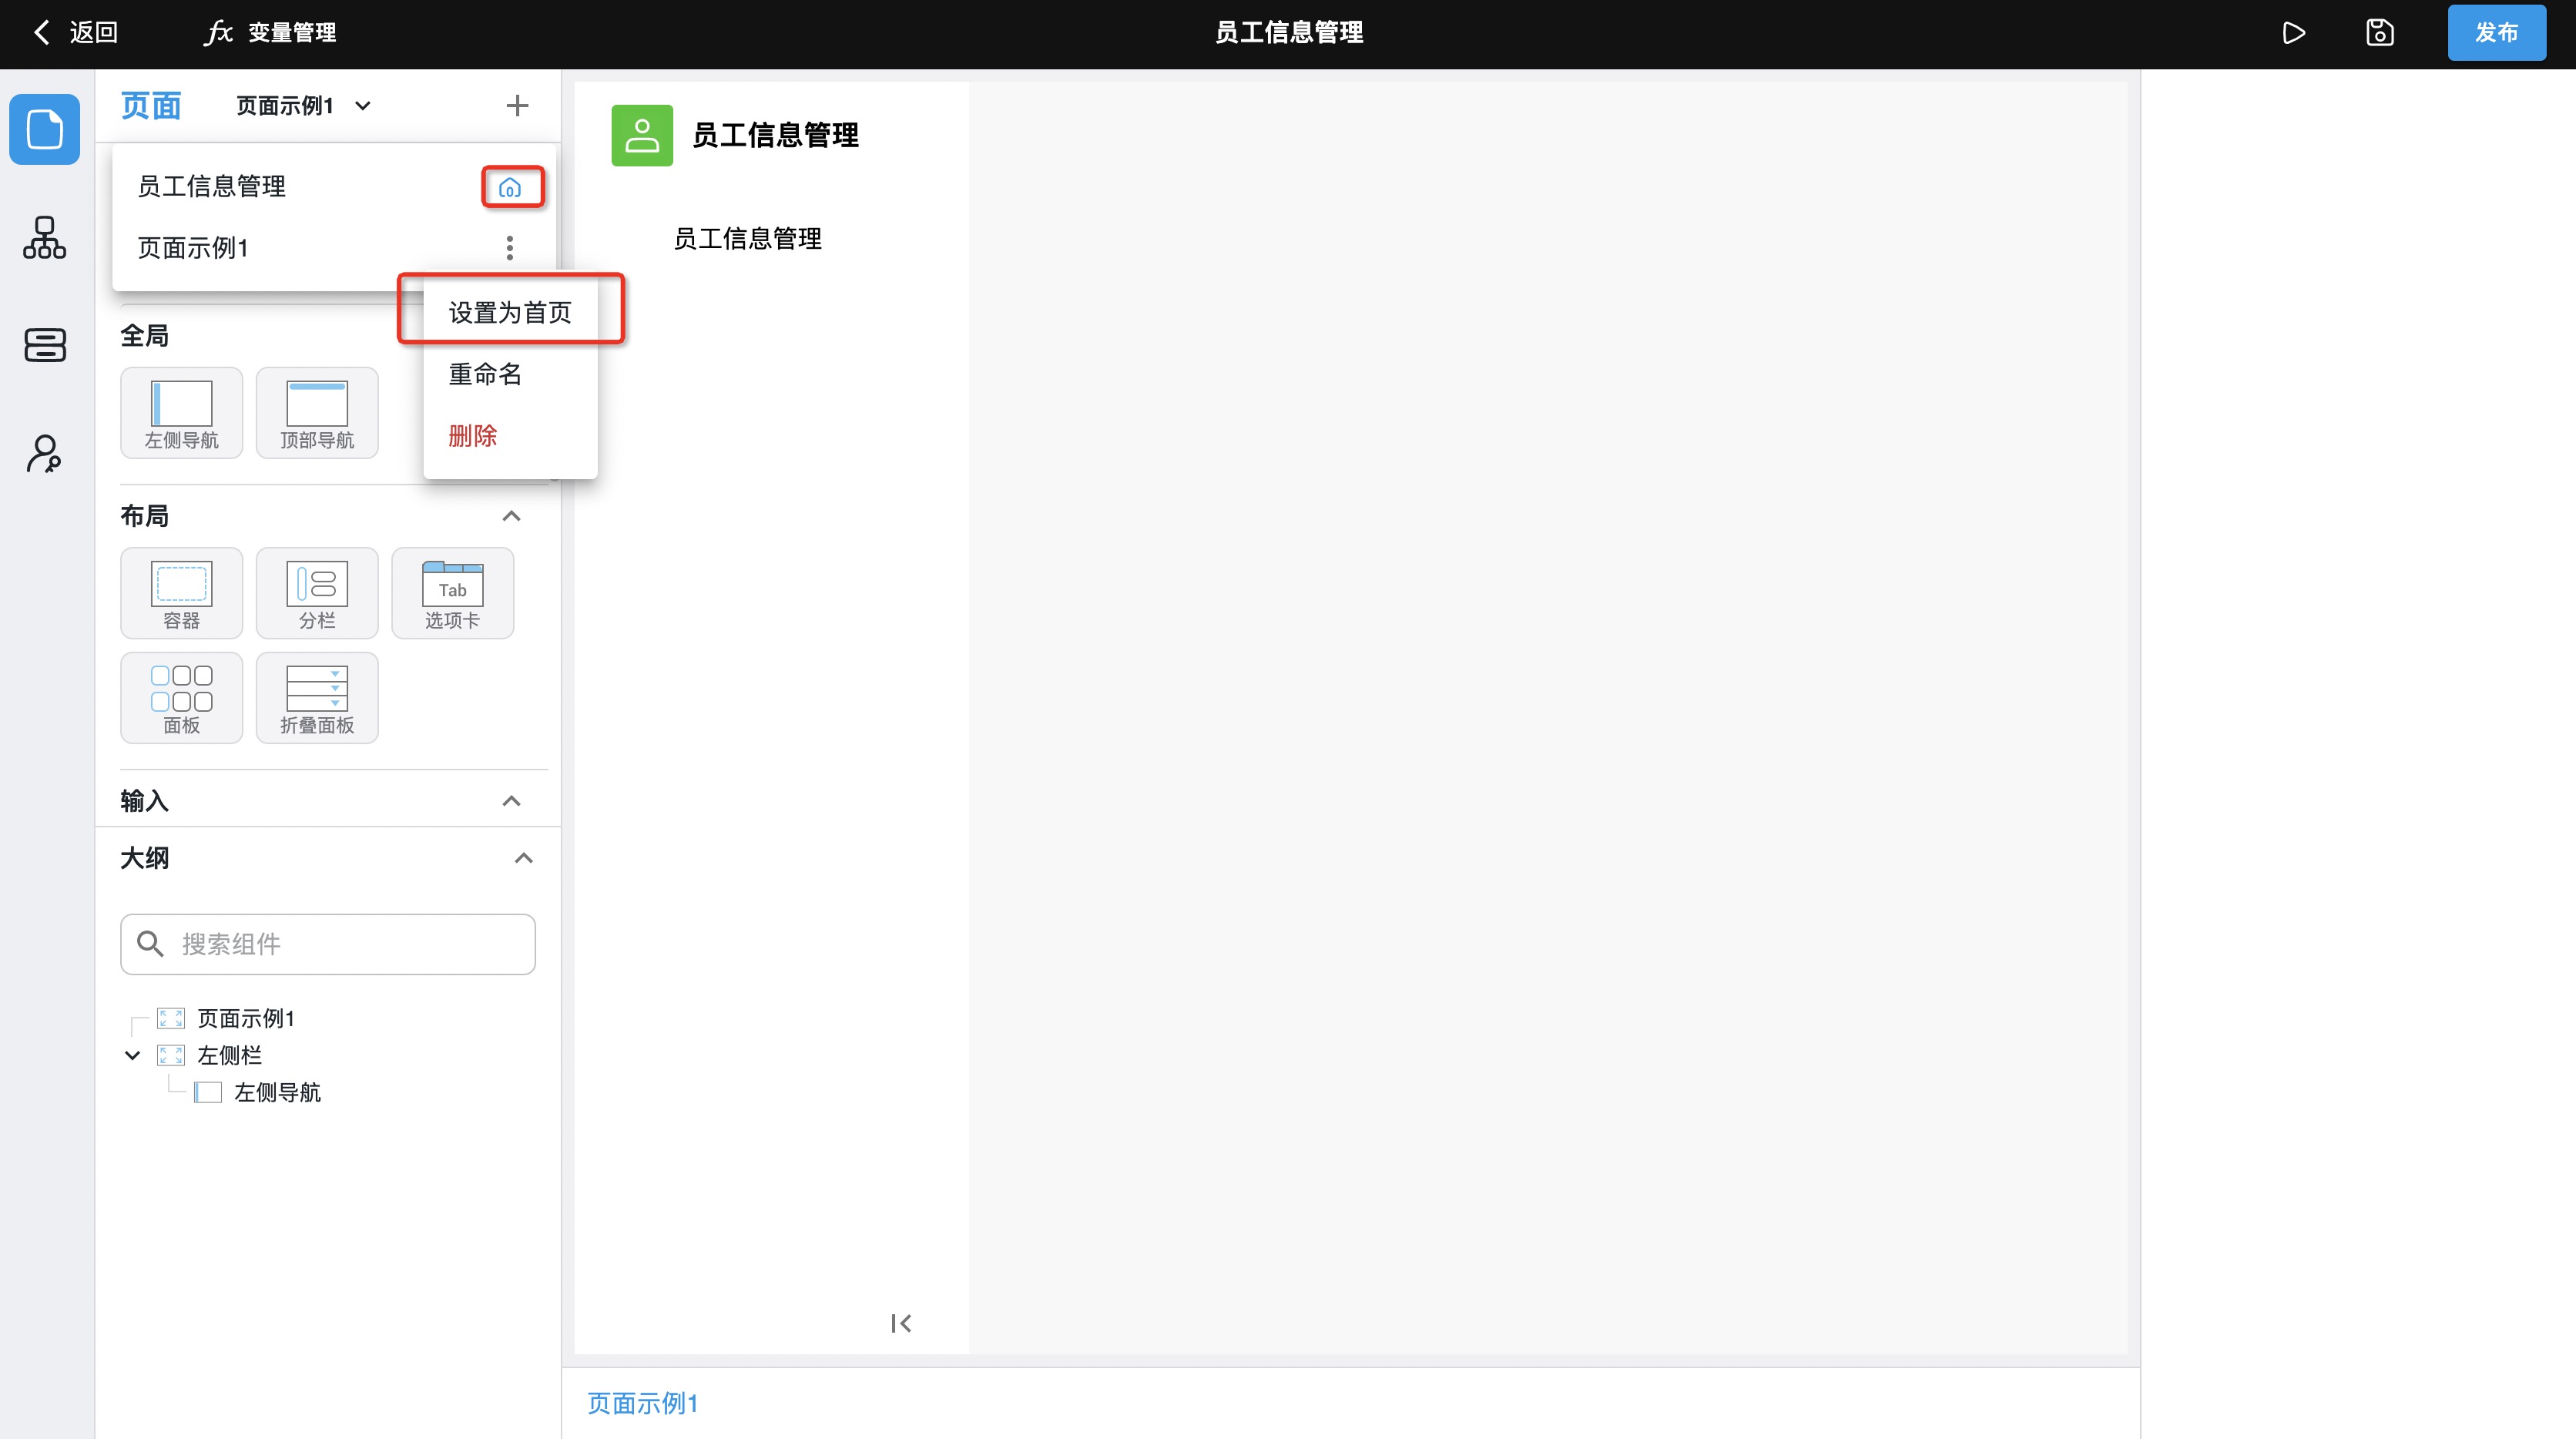Click the save disk icon
Image resolution: width=2576 pixels, height=1439 pixels.
tap(2380, 33)
